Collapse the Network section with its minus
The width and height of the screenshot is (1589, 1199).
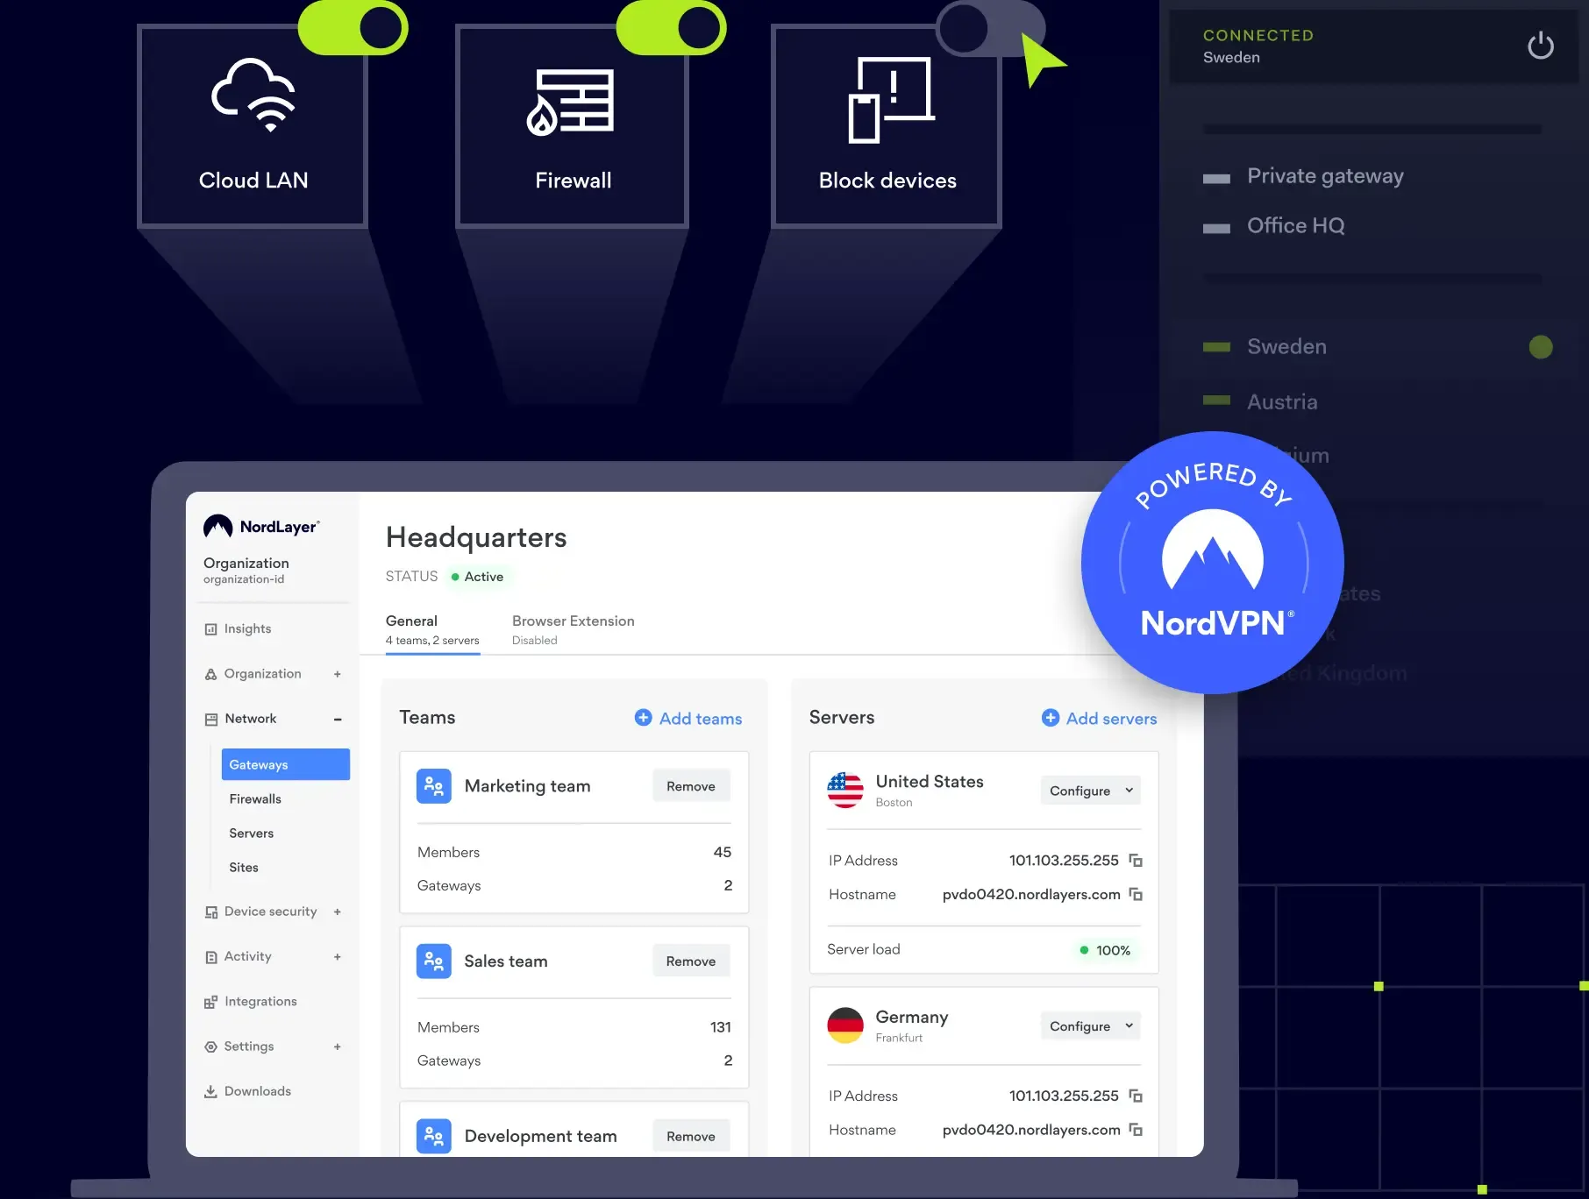coord(338,720)
